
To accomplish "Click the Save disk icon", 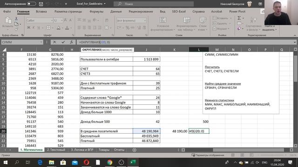I will pyautogui.click(x=41, y=4).
